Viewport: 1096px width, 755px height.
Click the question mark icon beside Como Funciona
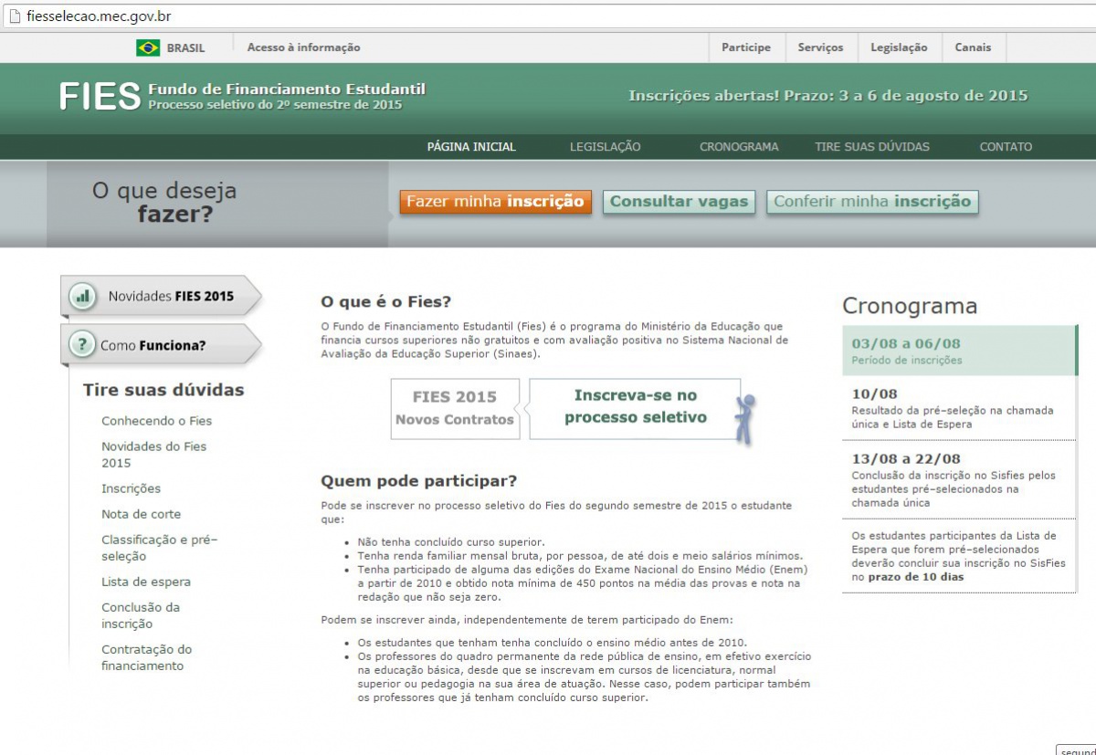(x=83, y=345)
